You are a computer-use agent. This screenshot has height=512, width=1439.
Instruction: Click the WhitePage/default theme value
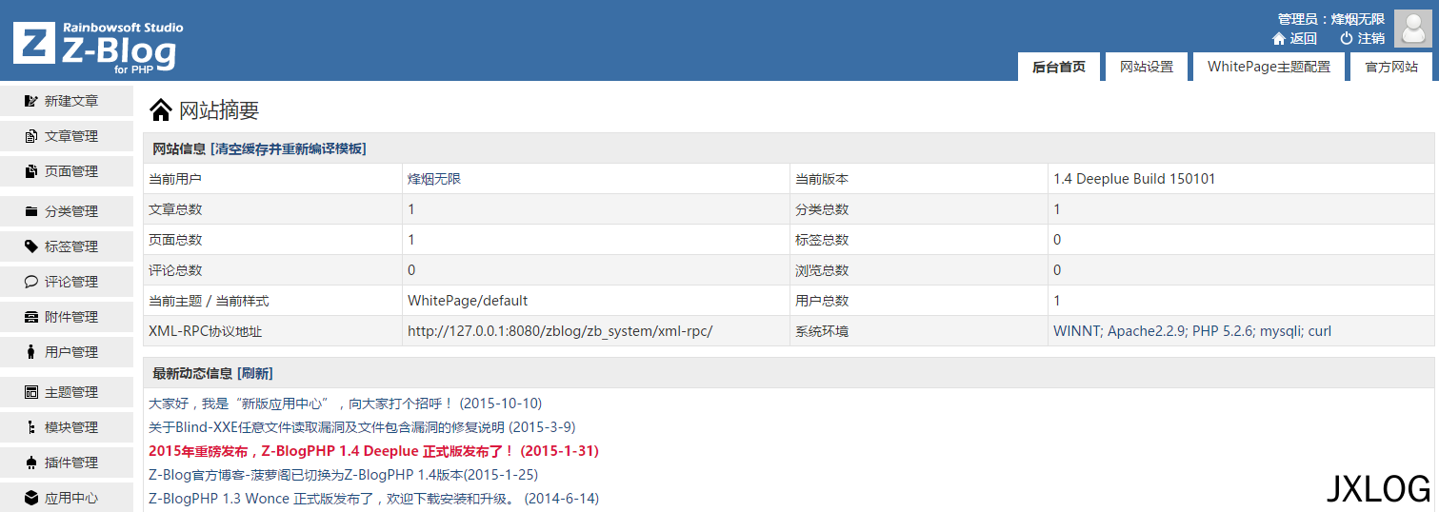click(468, 301)
